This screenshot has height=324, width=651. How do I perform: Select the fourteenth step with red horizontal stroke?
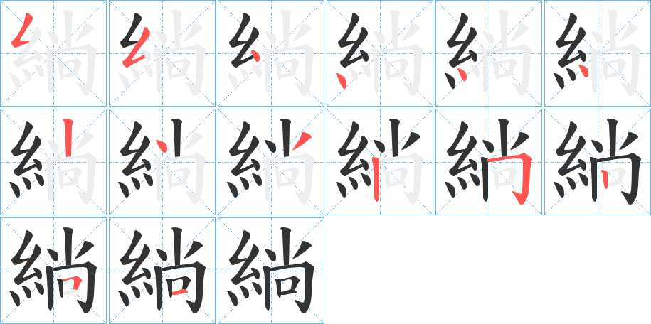pos(162,271)
